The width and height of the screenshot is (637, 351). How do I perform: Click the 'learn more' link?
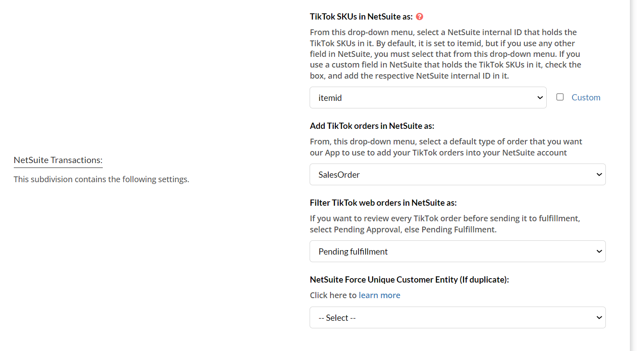379,295
